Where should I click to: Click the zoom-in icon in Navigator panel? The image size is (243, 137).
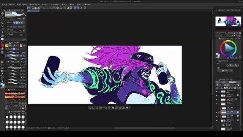pos(232,33)
